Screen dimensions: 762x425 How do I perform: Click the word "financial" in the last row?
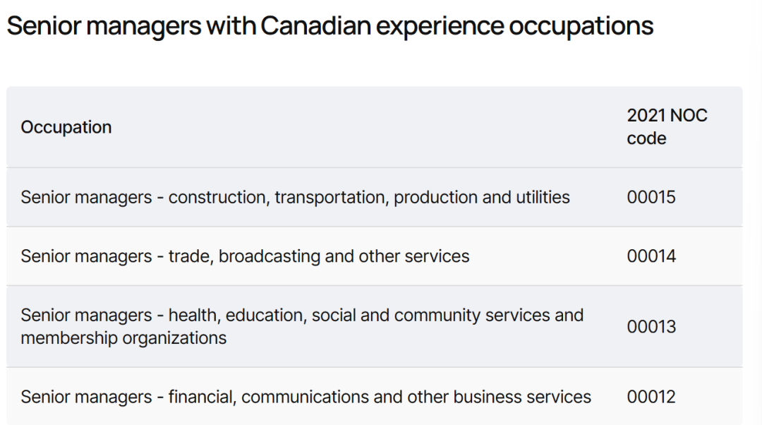(202, 397)
